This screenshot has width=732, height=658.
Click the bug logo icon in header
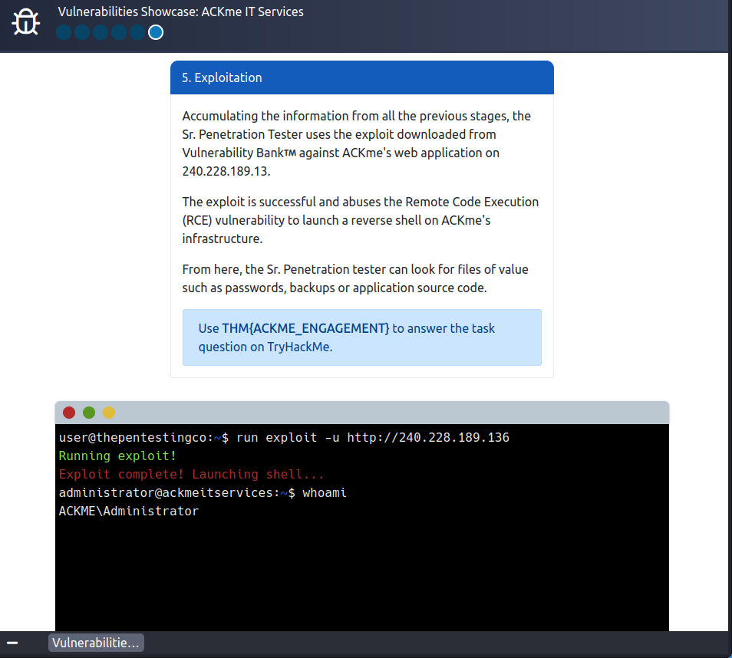(x=26, y=23)
